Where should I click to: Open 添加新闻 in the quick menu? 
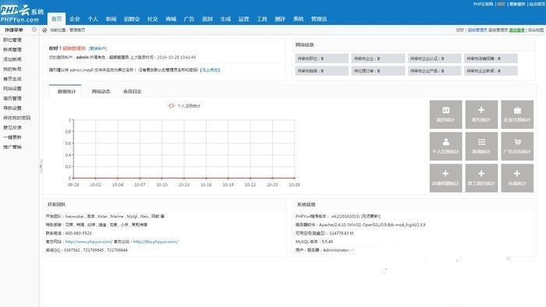coord(12,59)
